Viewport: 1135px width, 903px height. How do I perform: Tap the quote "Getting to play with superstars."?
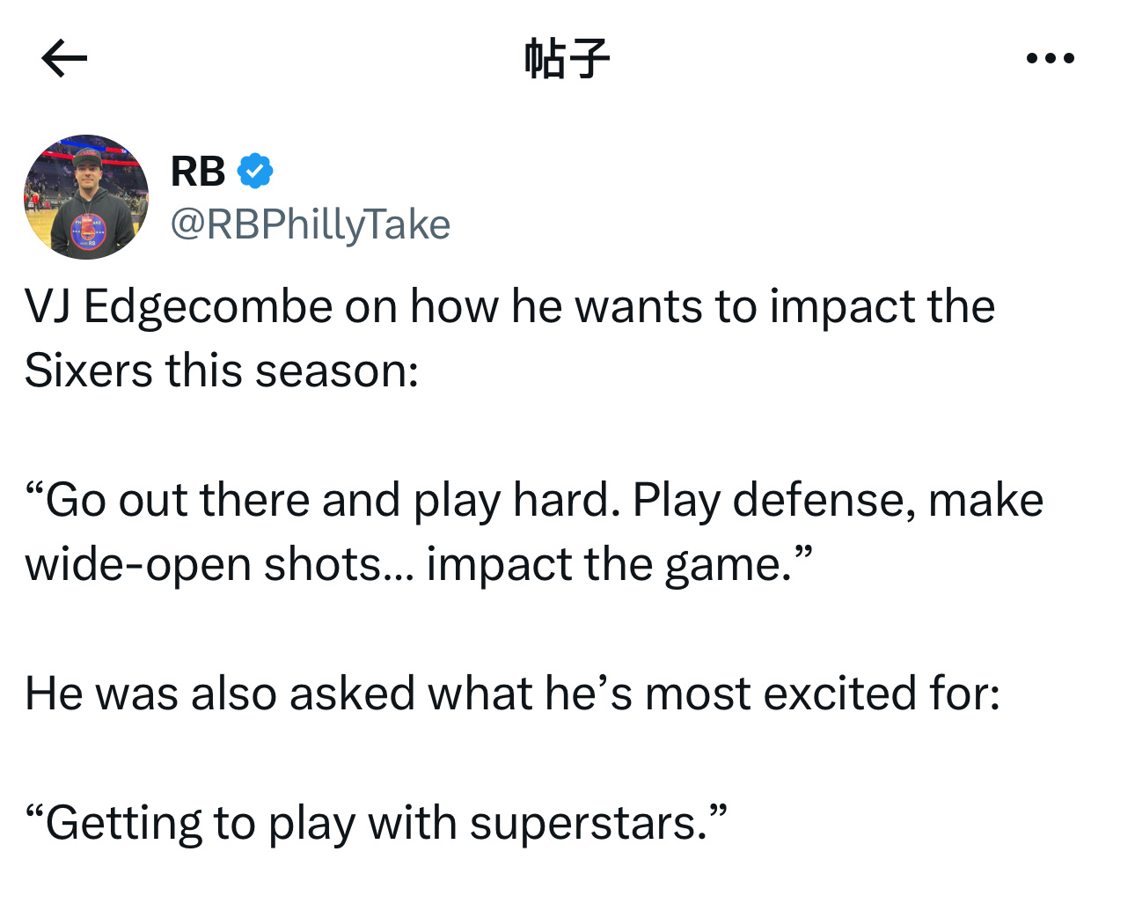(377, 824)
